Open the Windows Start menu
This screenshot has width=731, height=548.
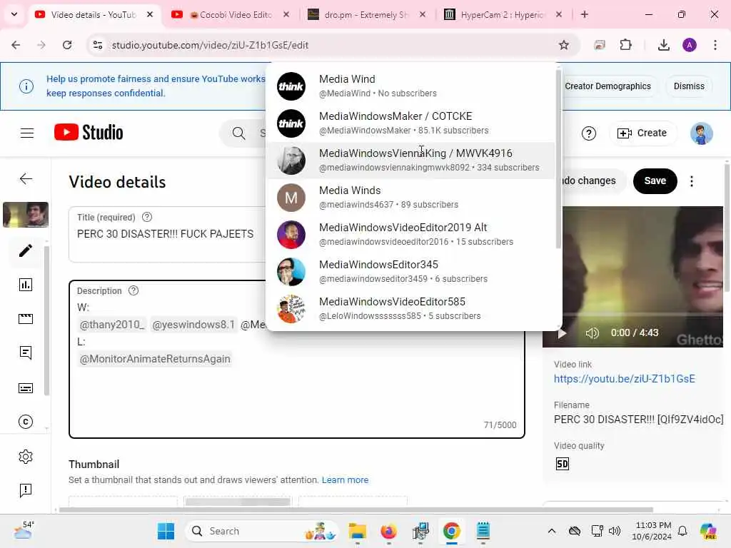[166, 531]
